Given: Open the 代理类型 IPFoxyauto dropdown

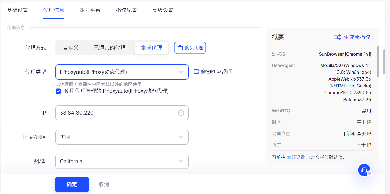Looking at the screenshot, I should click(x=122, y=72).
